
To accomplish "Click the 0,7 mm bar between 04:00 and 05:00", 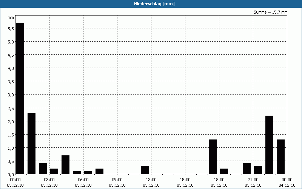I will pos(65,165).
